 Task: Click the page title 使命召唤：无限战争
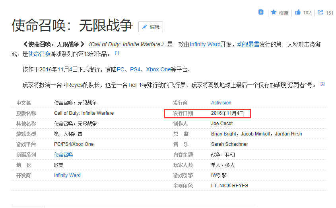pyautogui.click(x=72, y=26)
